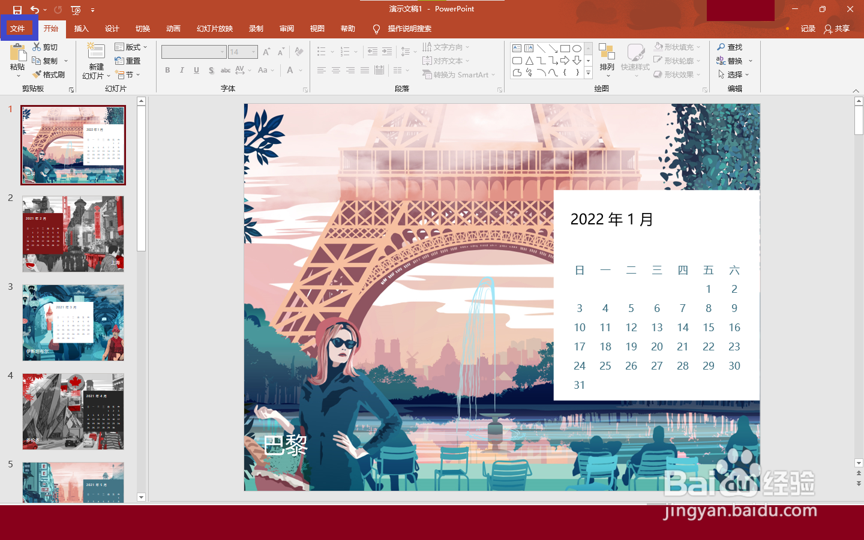This screenshot has width=864, height=540.
Task: Click the Undo arrow icon
Action: tap(35, 10)
